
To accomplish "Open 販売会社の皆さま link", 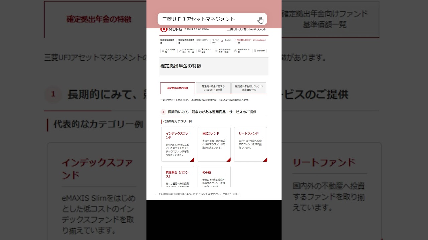I will click(x=168, y=41).
